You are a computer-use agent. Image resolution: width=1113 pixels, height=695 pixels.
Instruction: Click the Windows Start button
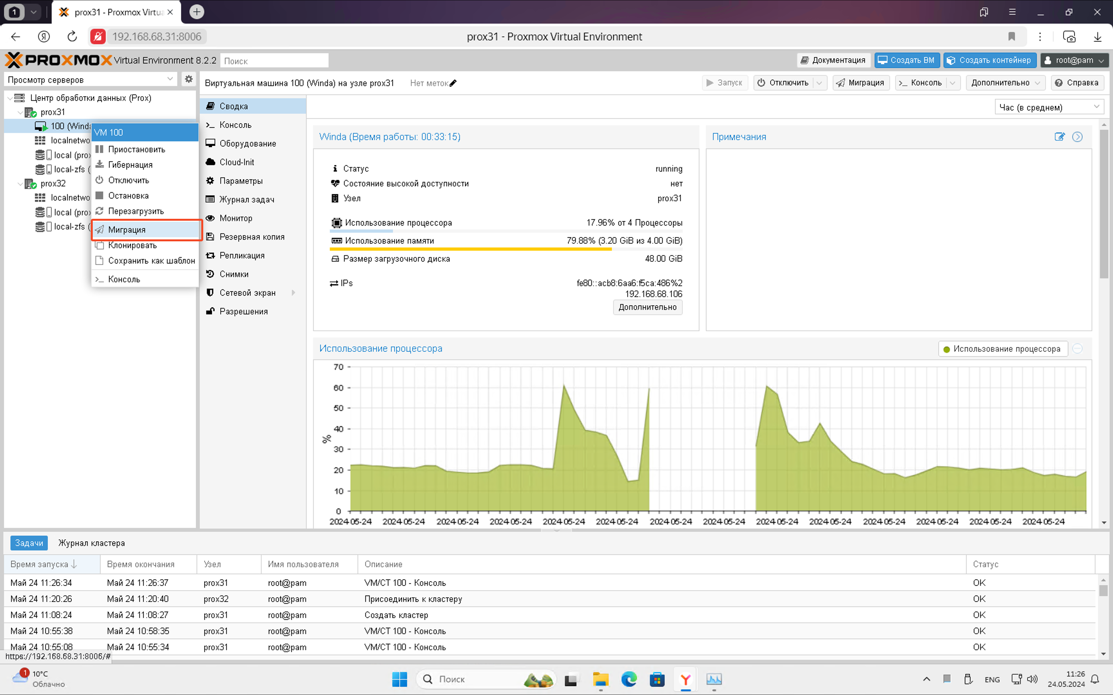pos(399,679)
